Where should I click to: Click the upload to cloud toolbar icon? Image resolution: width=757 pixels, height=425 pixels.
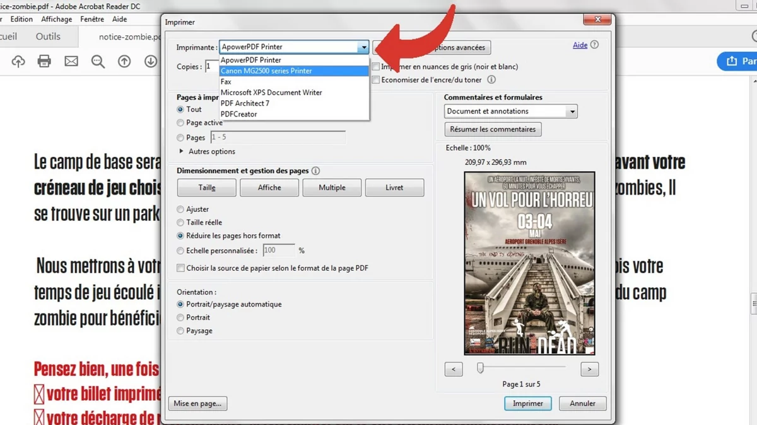pyautogui.click(x=18, y=61)
